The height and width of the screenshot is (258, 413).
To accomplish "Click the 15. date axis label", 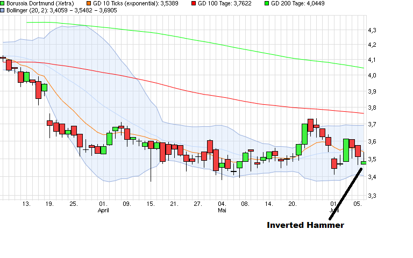I will (x=151, y=204).
